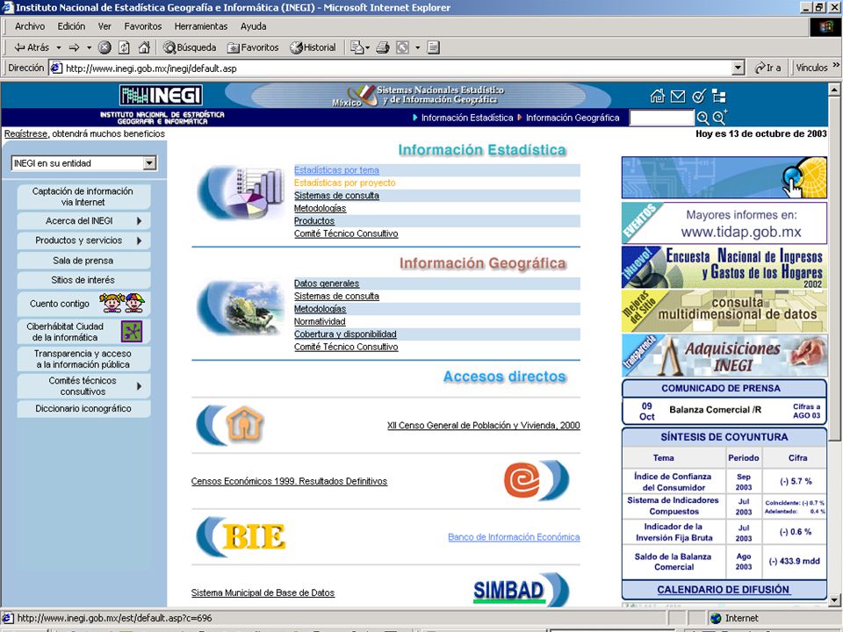The width and height of the screenshot is (843, 632).
Task: Open Datos generales link
Action: [327, 284]
